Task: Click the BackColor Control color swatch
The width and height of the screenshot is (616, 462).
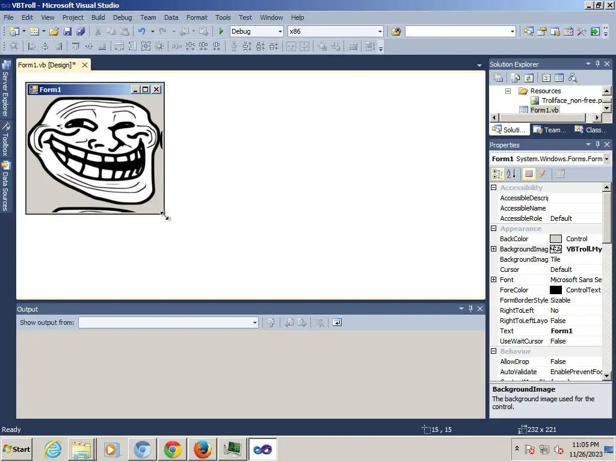Action: (555, 239)
